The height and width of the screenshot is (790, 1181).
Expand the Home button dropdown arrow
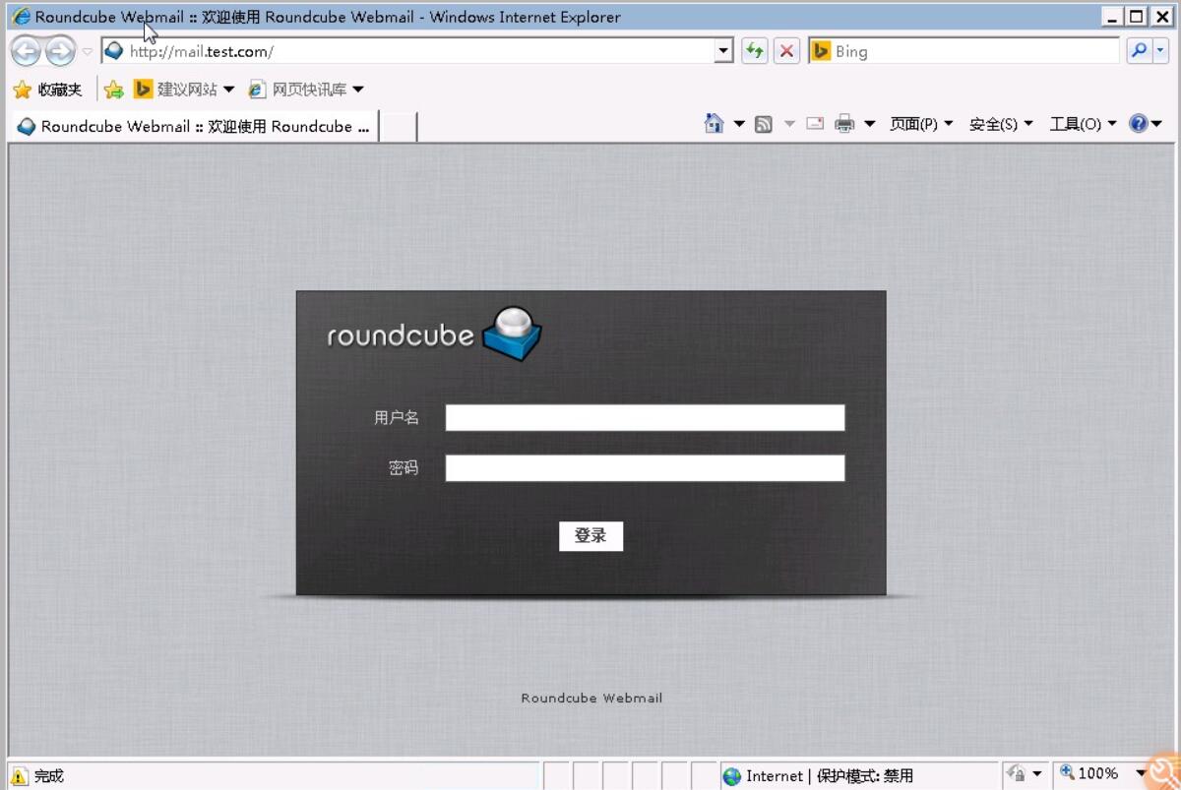coord(739,124)
